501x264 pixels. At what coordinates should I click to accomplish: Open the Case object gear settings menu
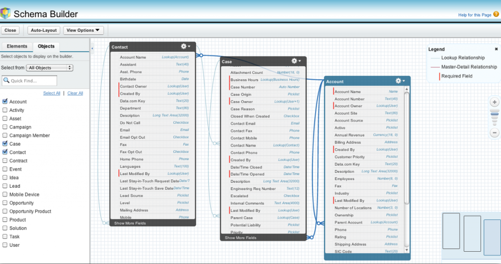coord(296,61)
